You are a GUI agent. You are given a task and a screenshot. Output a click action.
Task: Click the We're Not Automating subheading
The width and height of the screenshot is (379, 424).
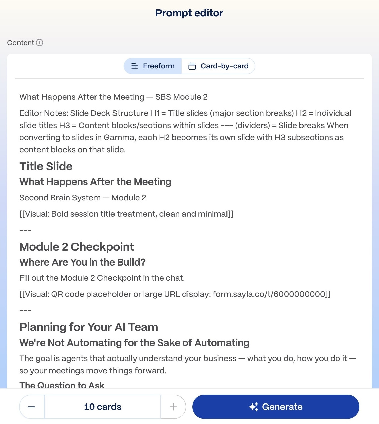pos(134,343)
